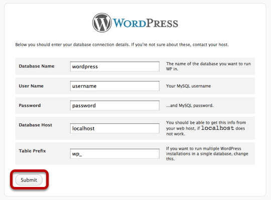Screen dimensions: 271x200
Task: Focus the Table Prefix input field
Action: point(115,153)
